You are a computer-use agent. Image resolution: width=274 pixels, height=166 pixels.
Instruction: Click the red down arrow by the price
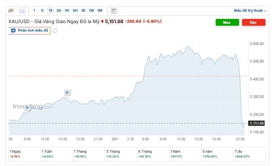tap(102, 22)
